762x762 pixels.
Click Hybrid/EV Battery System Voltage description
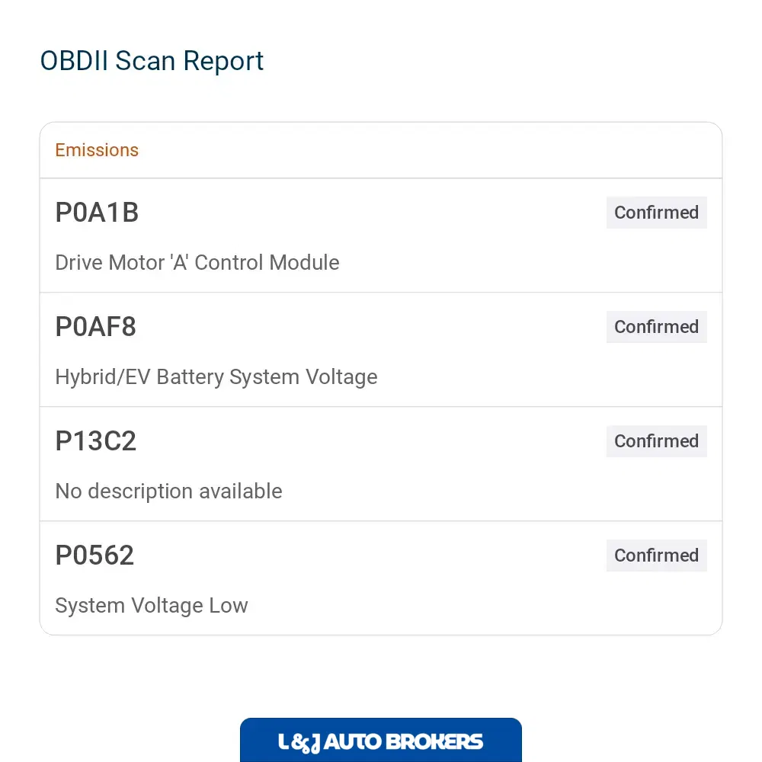(216, 377)
